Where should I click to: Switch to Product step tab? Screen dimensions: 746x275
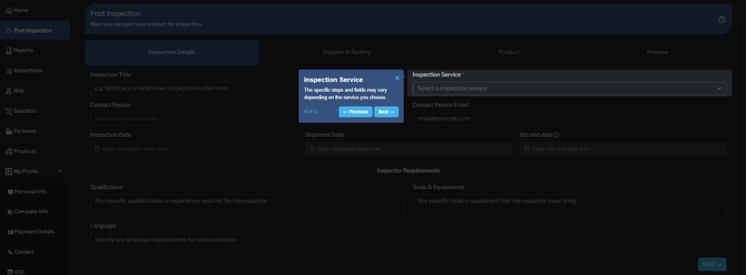[x=509, y=52]
